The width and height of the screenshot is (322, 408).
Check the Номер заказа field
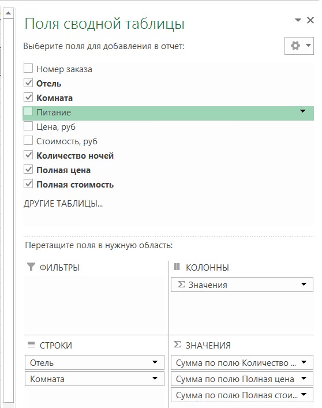pos(28,69)
